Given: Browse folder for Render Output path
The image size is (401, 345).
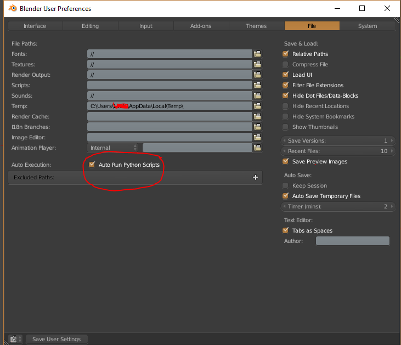Looking at the screenshot, I should click(x=257, y=75).
